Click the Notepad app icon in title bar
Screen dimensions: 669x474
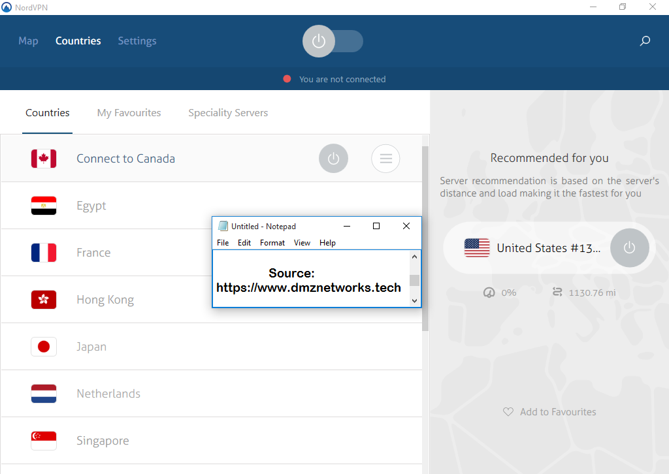click(223, 226)
